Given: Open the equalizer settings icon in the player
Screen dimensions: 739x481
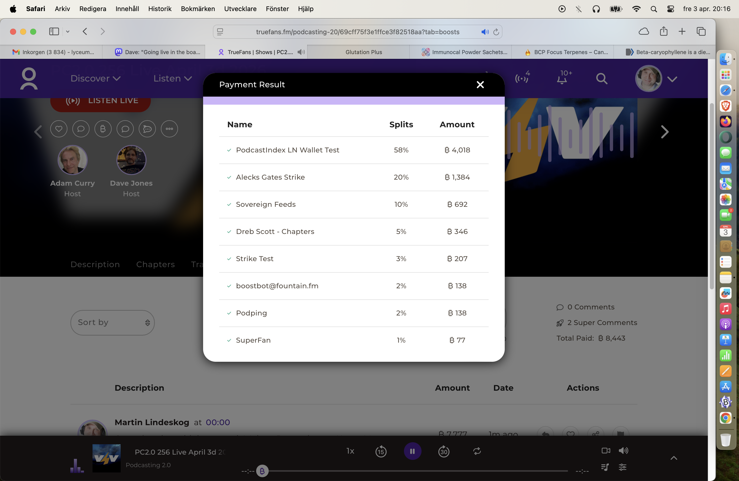Looking at the screenshot, I should [x=623, y=467].
